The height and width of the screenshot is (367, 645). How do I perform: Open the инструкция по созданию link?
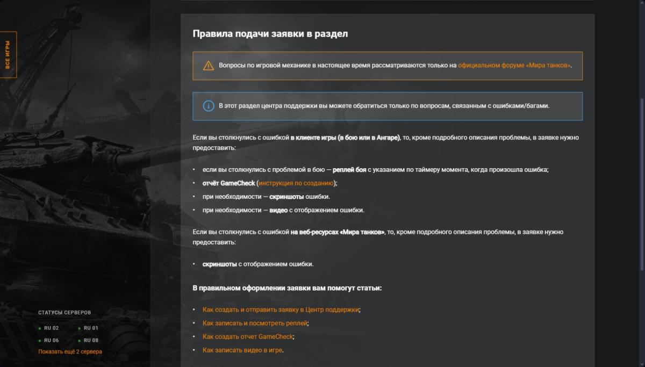[296, 183]
